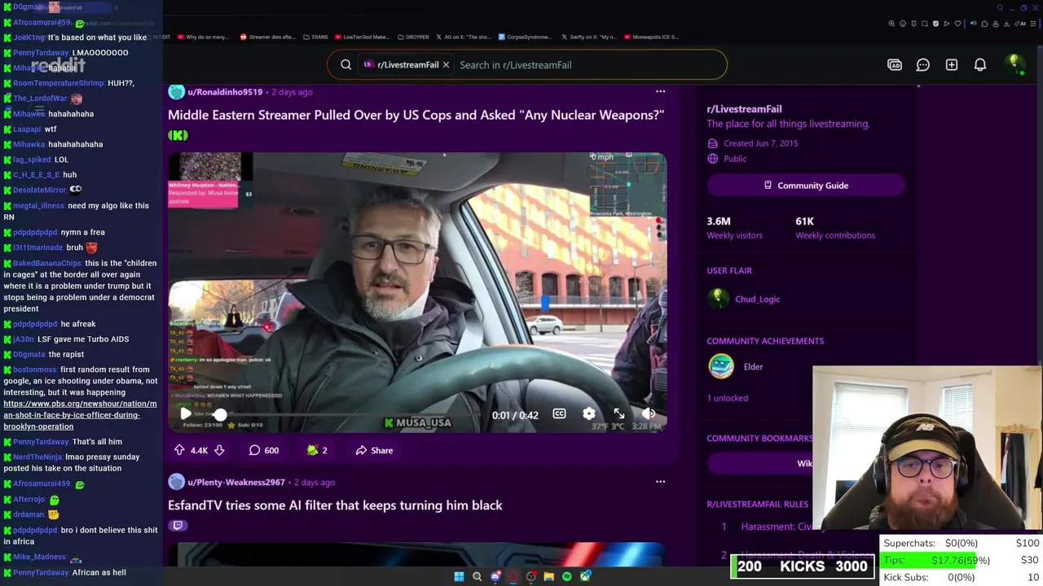Click the create post plus icon
Image resolution: width=1043 pixels, height=586 pixels.
[952, 64]
